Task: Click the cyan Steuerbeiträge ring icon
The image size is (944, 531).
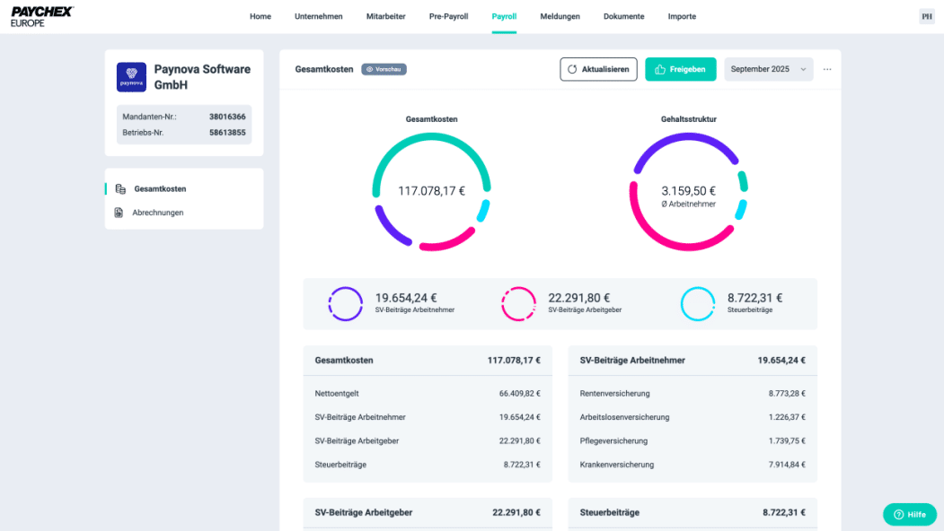Action: [698, 304]
